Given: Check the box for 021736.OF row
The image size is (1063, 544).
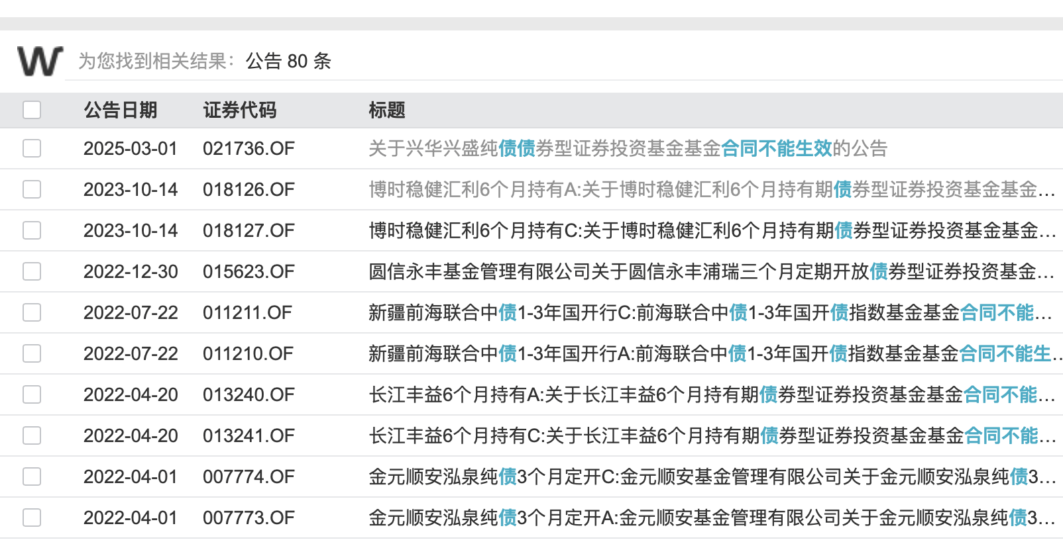Looking at the screenshot, I should click(32, 148).
